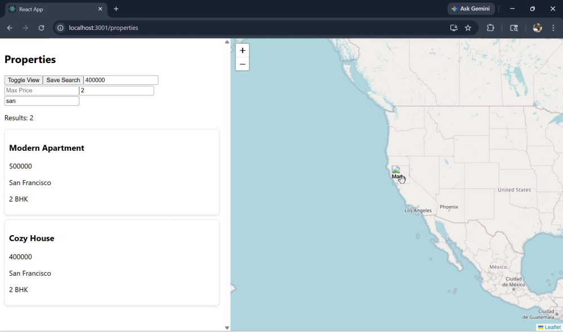Focus the bedrooms field containing 2
The width and height of the screenshot is (563, 332).
click(117, 91)
